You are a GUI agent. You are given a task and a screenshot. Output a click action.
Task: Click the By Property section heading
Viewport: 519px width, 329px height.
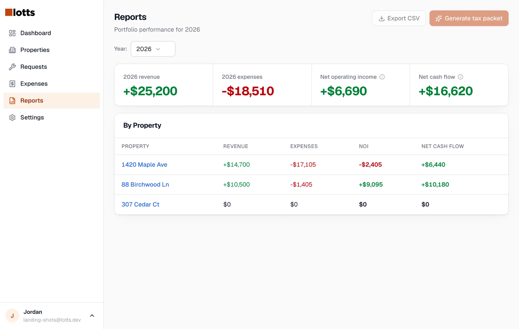(142, 126)
